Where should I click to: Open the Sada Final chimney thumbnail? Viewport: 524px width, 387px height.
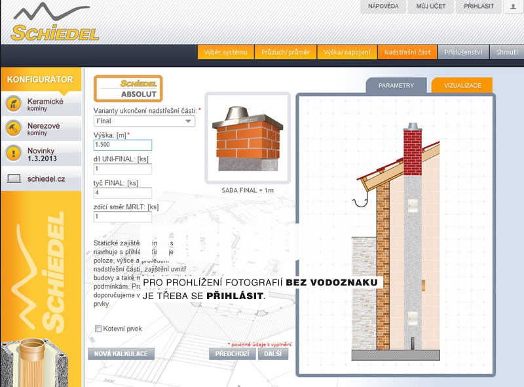248,138
